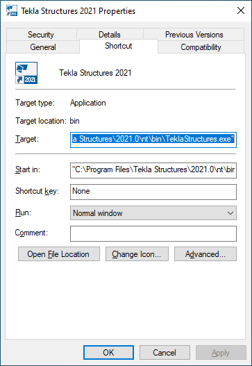Open the Compatibility tab
Screen dimensions: 252x366
[x=201, y=47]
